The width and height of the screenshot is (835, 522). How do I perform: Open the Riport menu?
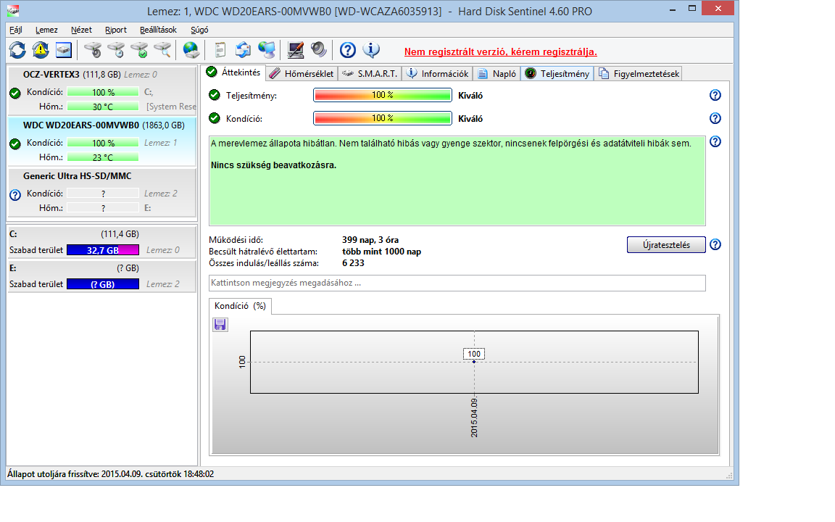point(115,30)
